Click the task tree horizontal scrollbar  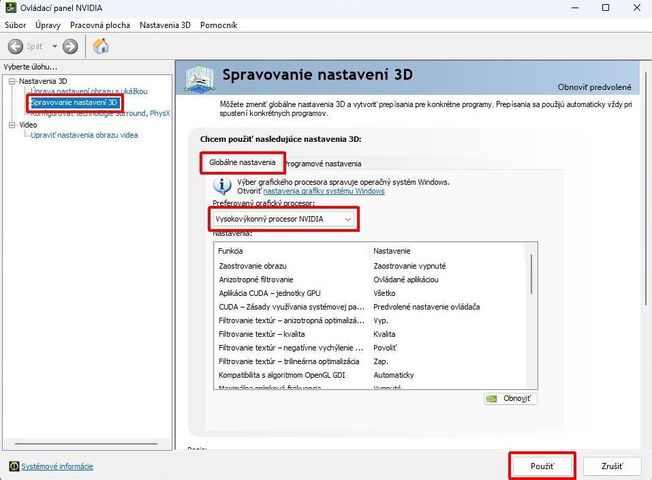pos(86,444)
